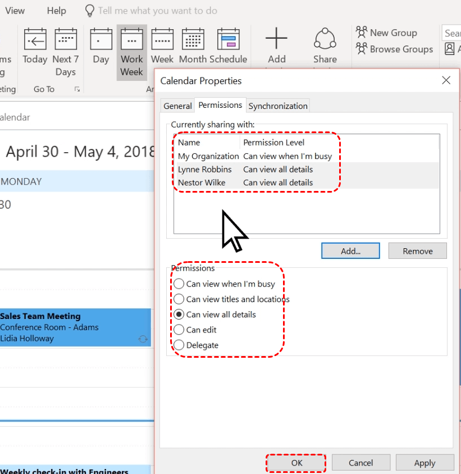Image resolution: width=461 pixels, height=474 pixels.
Task: Open the Sales Team Meeting appointment
Action: click(75, 327)
